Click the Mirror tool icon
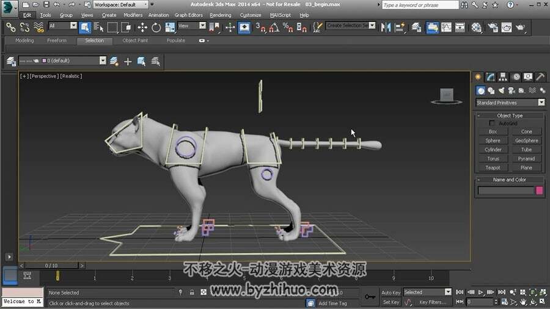Image resolution: width=550 pixels, height=309 pixels. click(x=386, y=27)
